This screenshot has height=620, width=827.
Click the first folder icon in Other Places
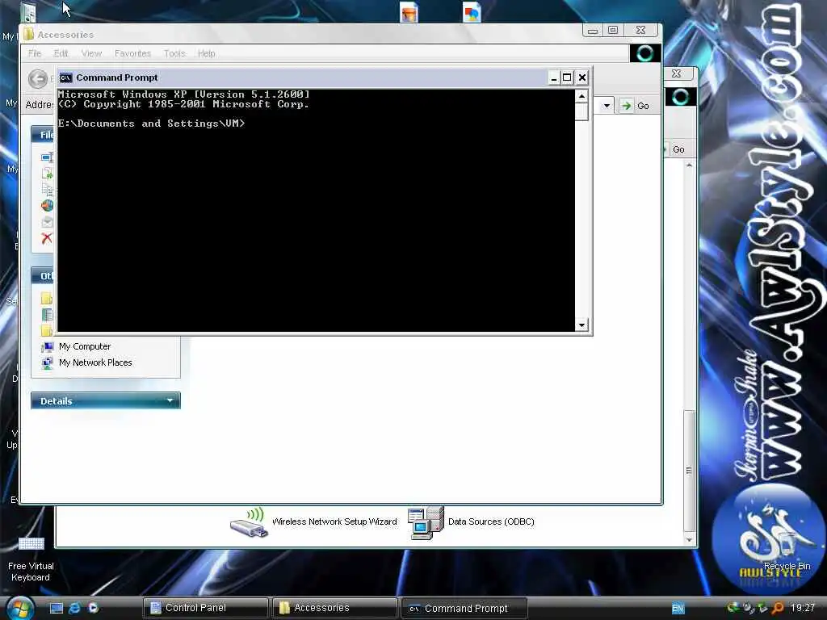[47, 299]
